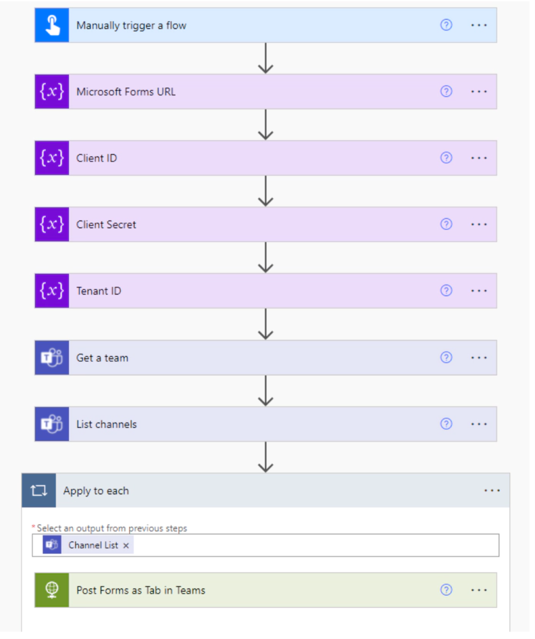
Task: Select the Microsoft Forms URL variable icon
Action: (x=51, y=91)
